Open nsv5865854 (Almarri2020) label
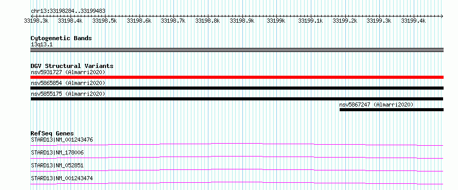 coord(68,83)
